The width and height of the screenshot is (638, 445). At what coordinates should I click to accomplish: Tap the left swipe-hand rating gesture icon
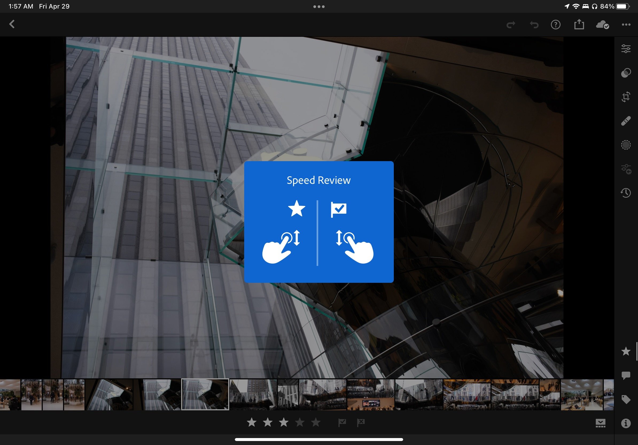[282, 247]
